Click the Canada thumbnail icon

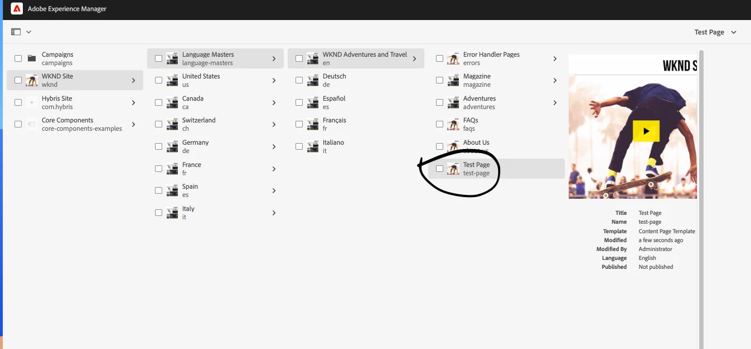point(172,102)
